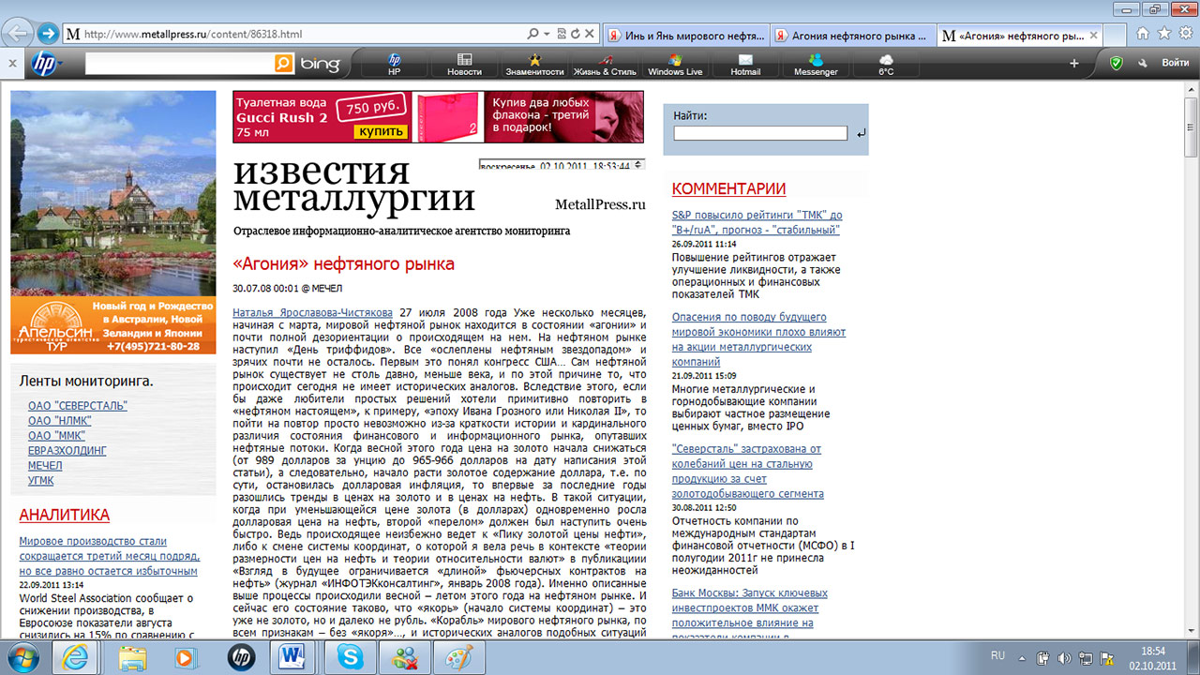Add a toolbar button with plus icon
1200x675 pixels.
click(1074, 64)
